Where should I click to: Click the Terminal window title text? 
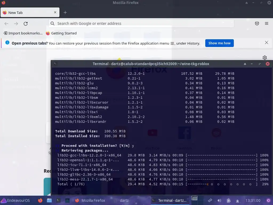tap(151, 64)
